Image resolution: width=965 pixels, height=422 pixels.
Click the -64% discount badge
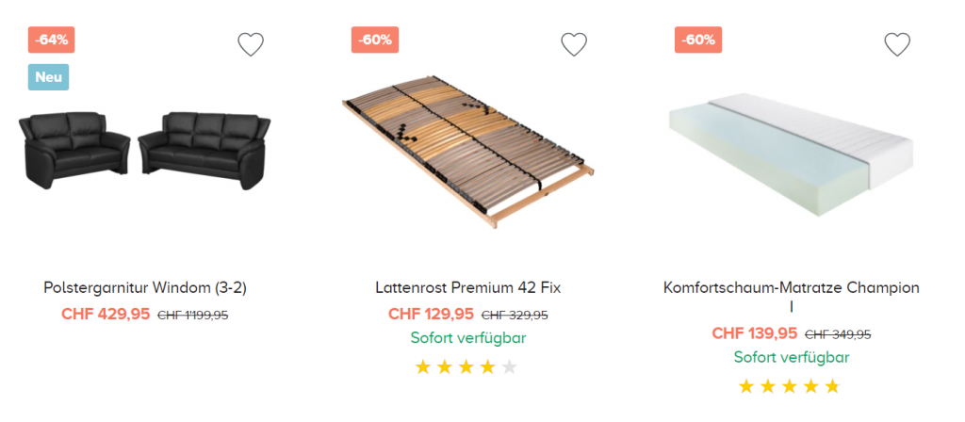(x=52, y=41)
